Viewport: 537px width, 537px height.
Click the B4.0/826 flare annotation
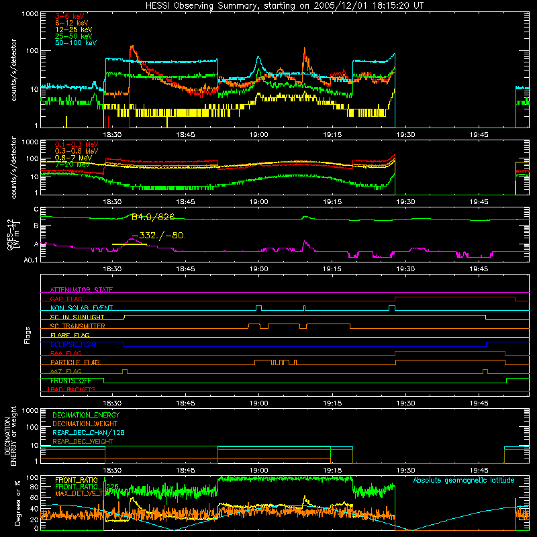[153, 217]
